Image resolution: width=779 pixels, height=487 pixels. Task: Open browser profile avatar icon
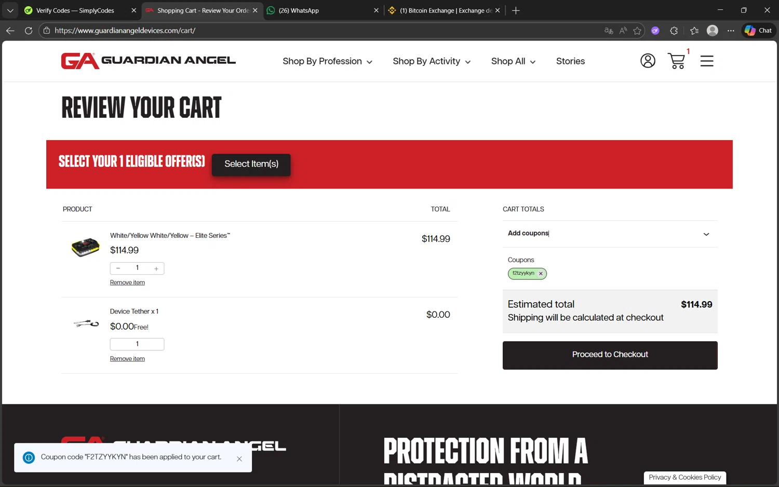point(713,31)
